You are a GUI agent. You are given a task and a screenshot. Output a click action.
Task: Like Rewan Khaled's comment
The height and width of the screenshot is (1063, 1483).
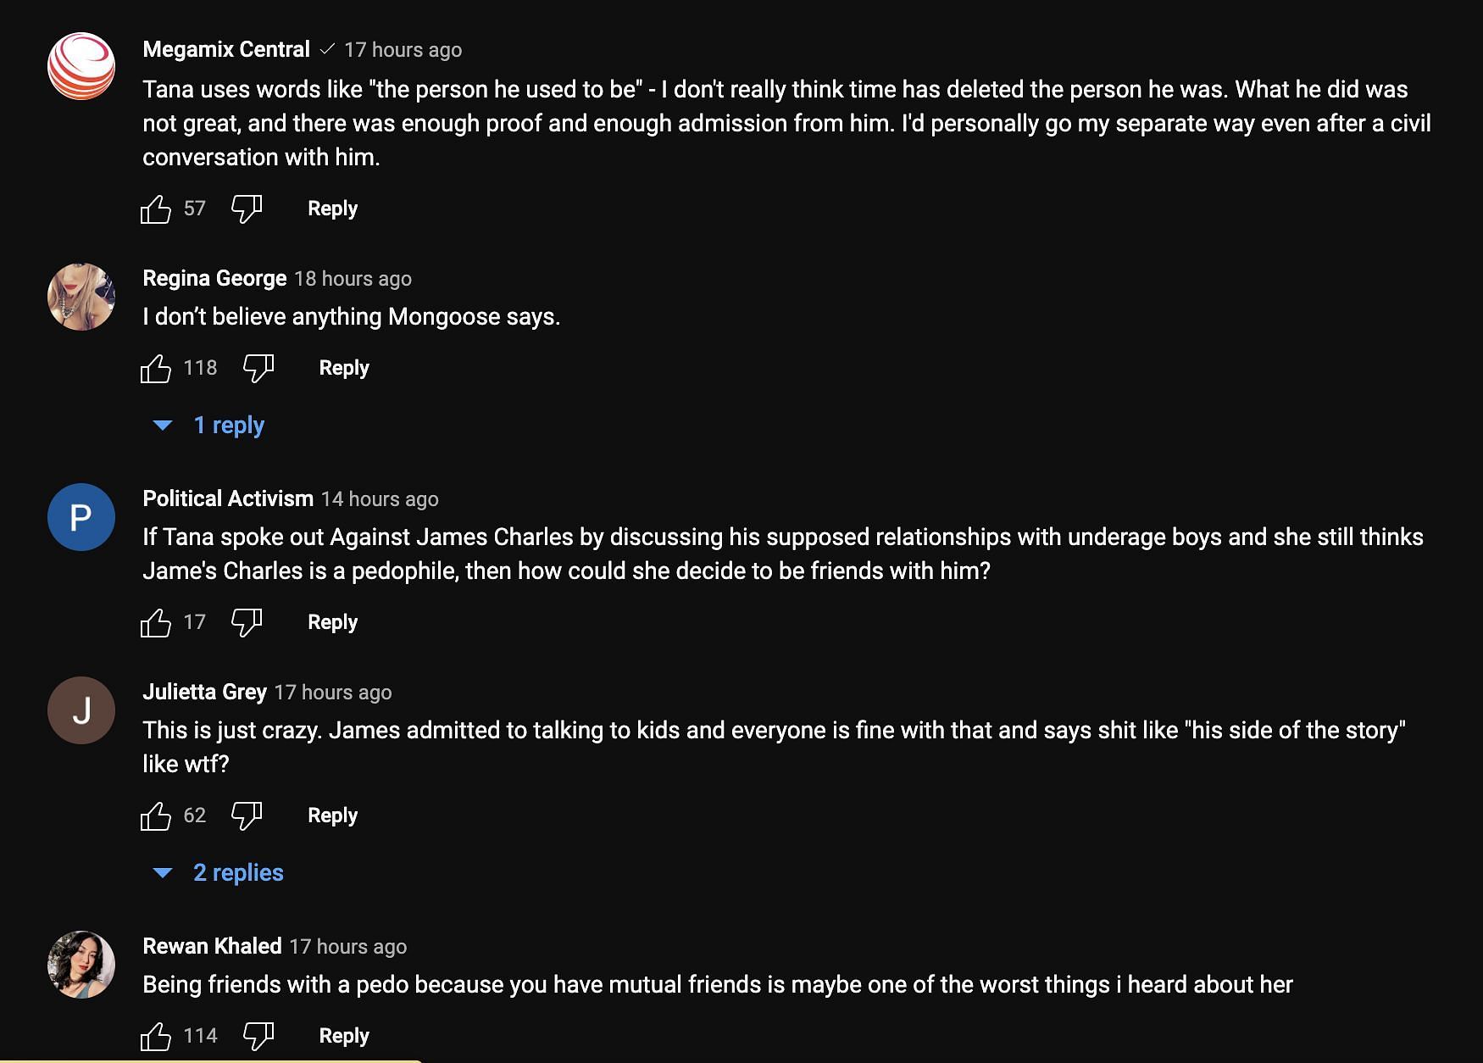(x=156, y=1036)
